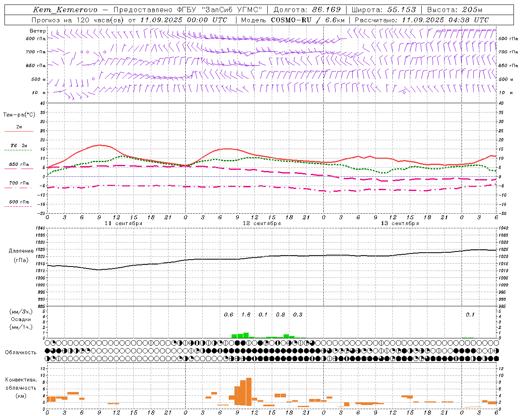Click the 0.8 precipitation total
Viewport: 520px width, 416px height.
tap(280, 314)
